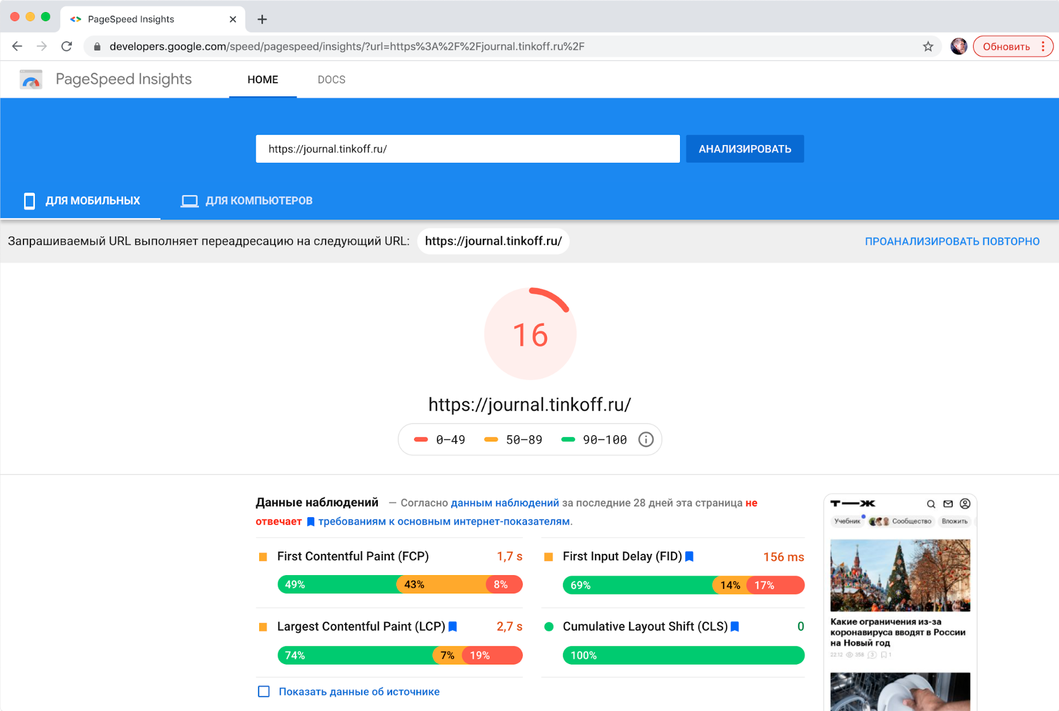Image resolution: width=1059 pixels, height=711 pixels.
Task: Click the redirected URL chip journal.tinkoff.ru
Action: 493,241
